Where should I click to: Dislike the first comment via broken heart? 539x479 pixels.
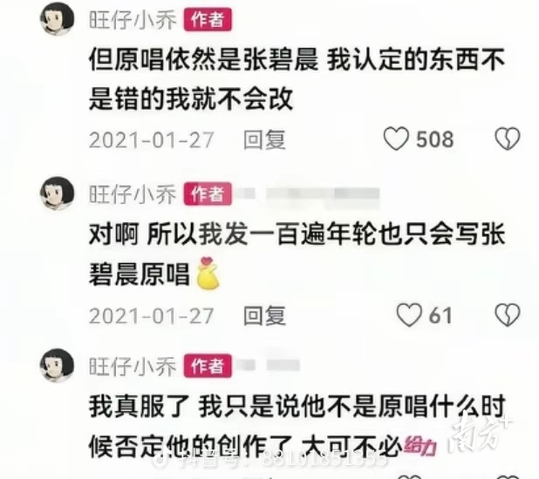point(507,138)
